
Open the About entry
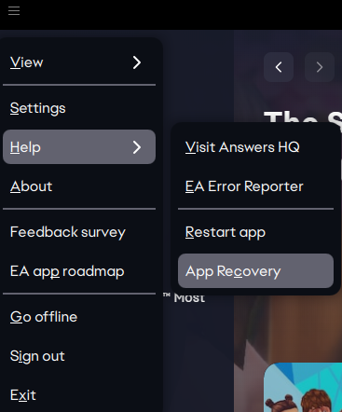tap(79, 186)
